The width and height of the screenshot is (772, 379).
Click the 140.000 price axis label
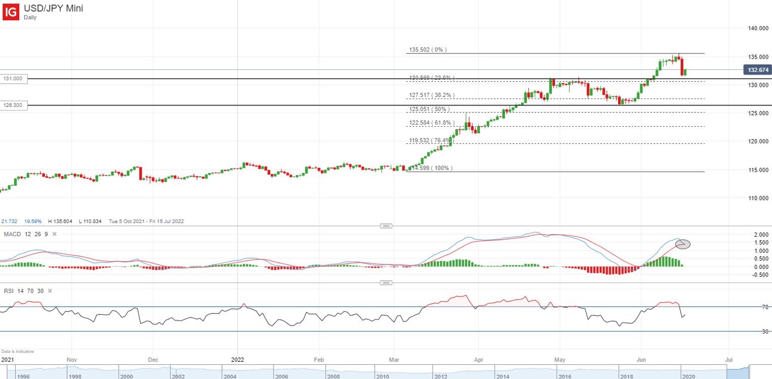[758, 28]
